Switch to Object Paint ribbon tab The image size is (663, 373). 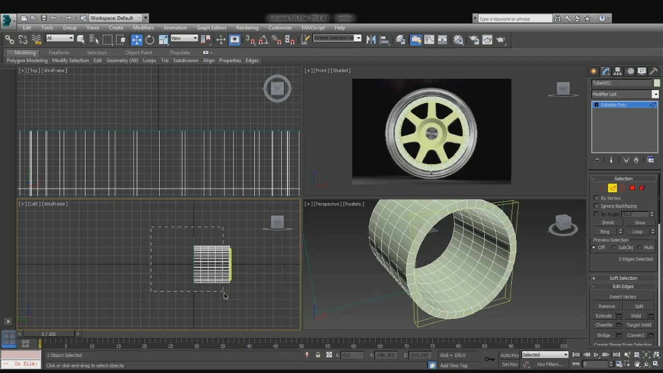point(138,53)
